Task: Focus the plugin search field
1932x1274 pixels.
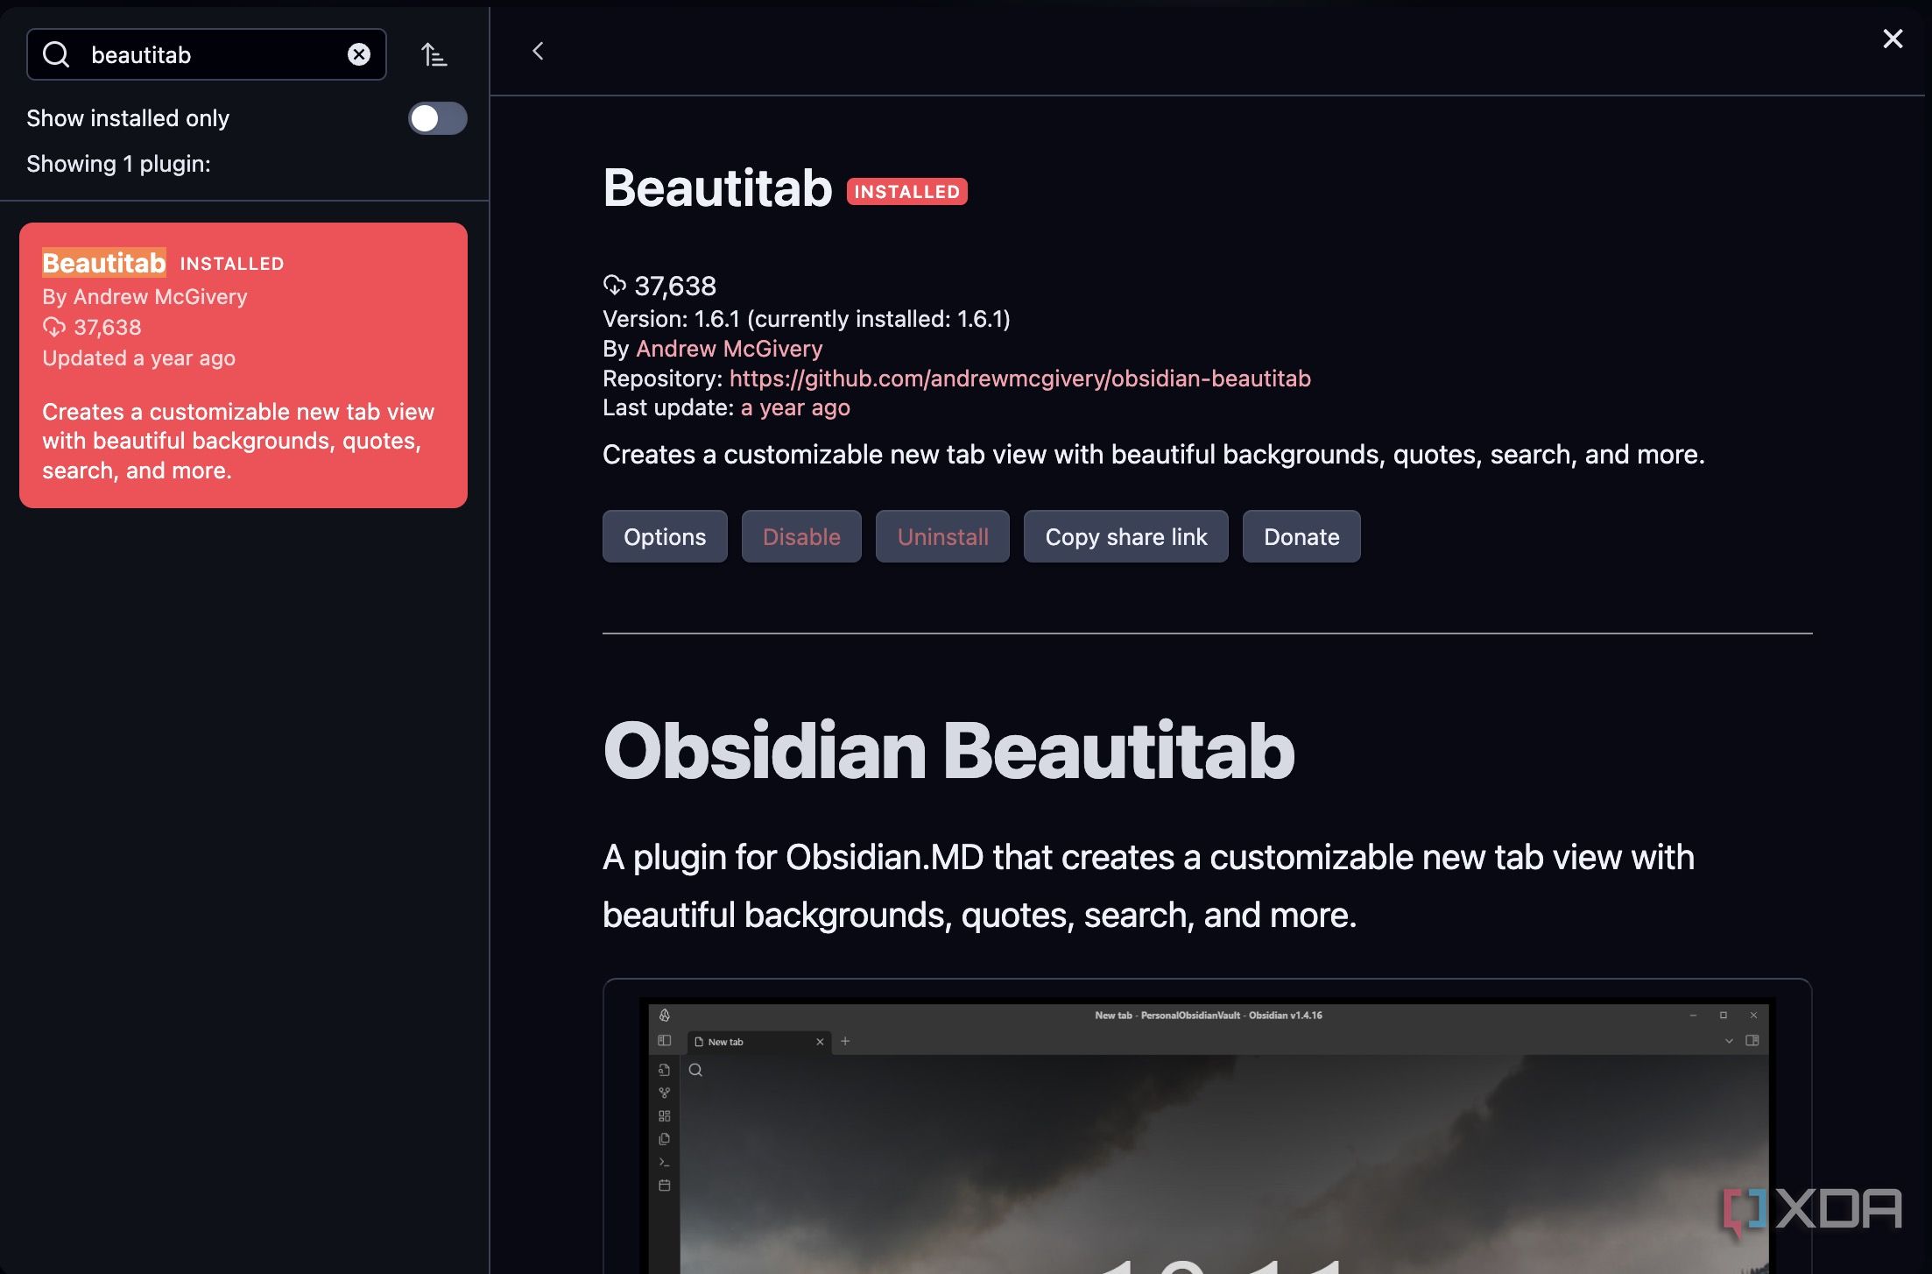Action: tap(207, 54)
